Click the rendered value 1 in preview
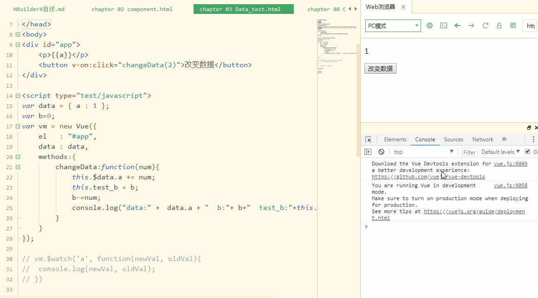 [x=366, y=51]
